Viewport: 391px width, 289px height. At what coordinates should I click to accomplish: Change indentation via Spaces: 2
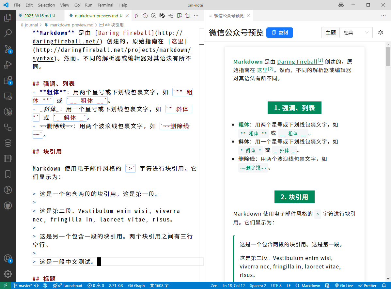[x=258, y=285]
